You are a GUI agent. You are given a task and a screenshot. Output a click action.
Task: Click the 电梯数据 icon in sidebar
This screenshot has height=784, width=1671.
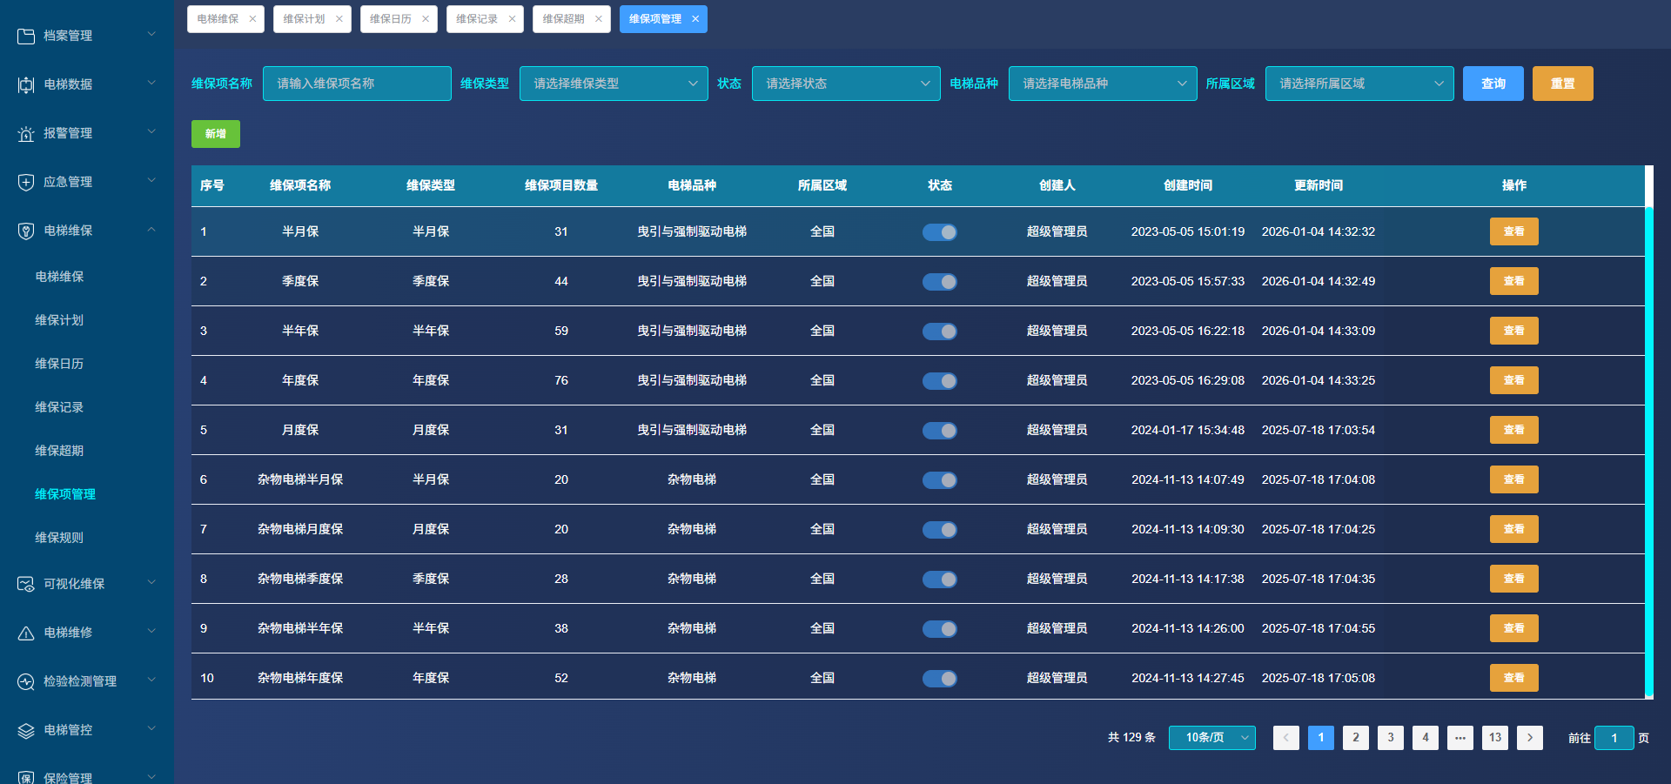(x=26, y=84)
